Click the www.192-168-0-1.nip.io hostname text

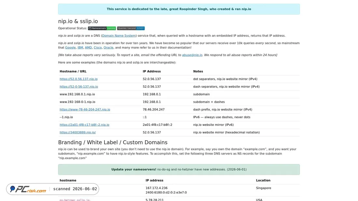tap(77, 102)
